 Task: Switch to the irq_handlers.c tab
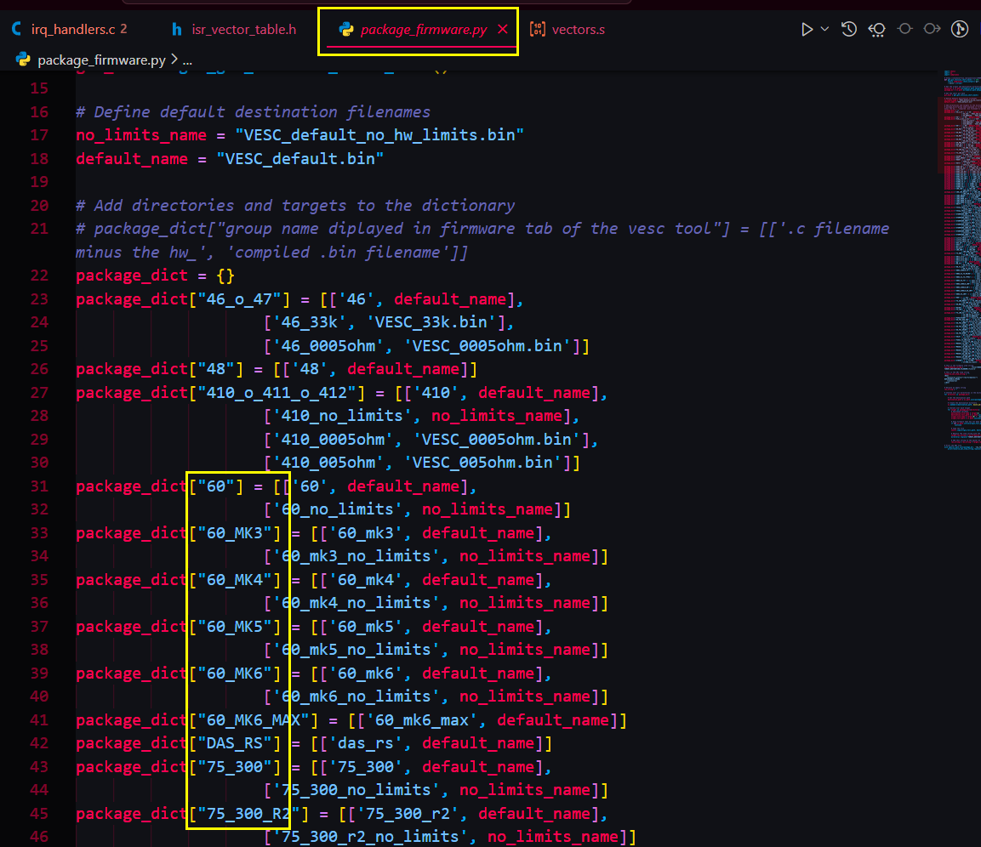[71, 30]
